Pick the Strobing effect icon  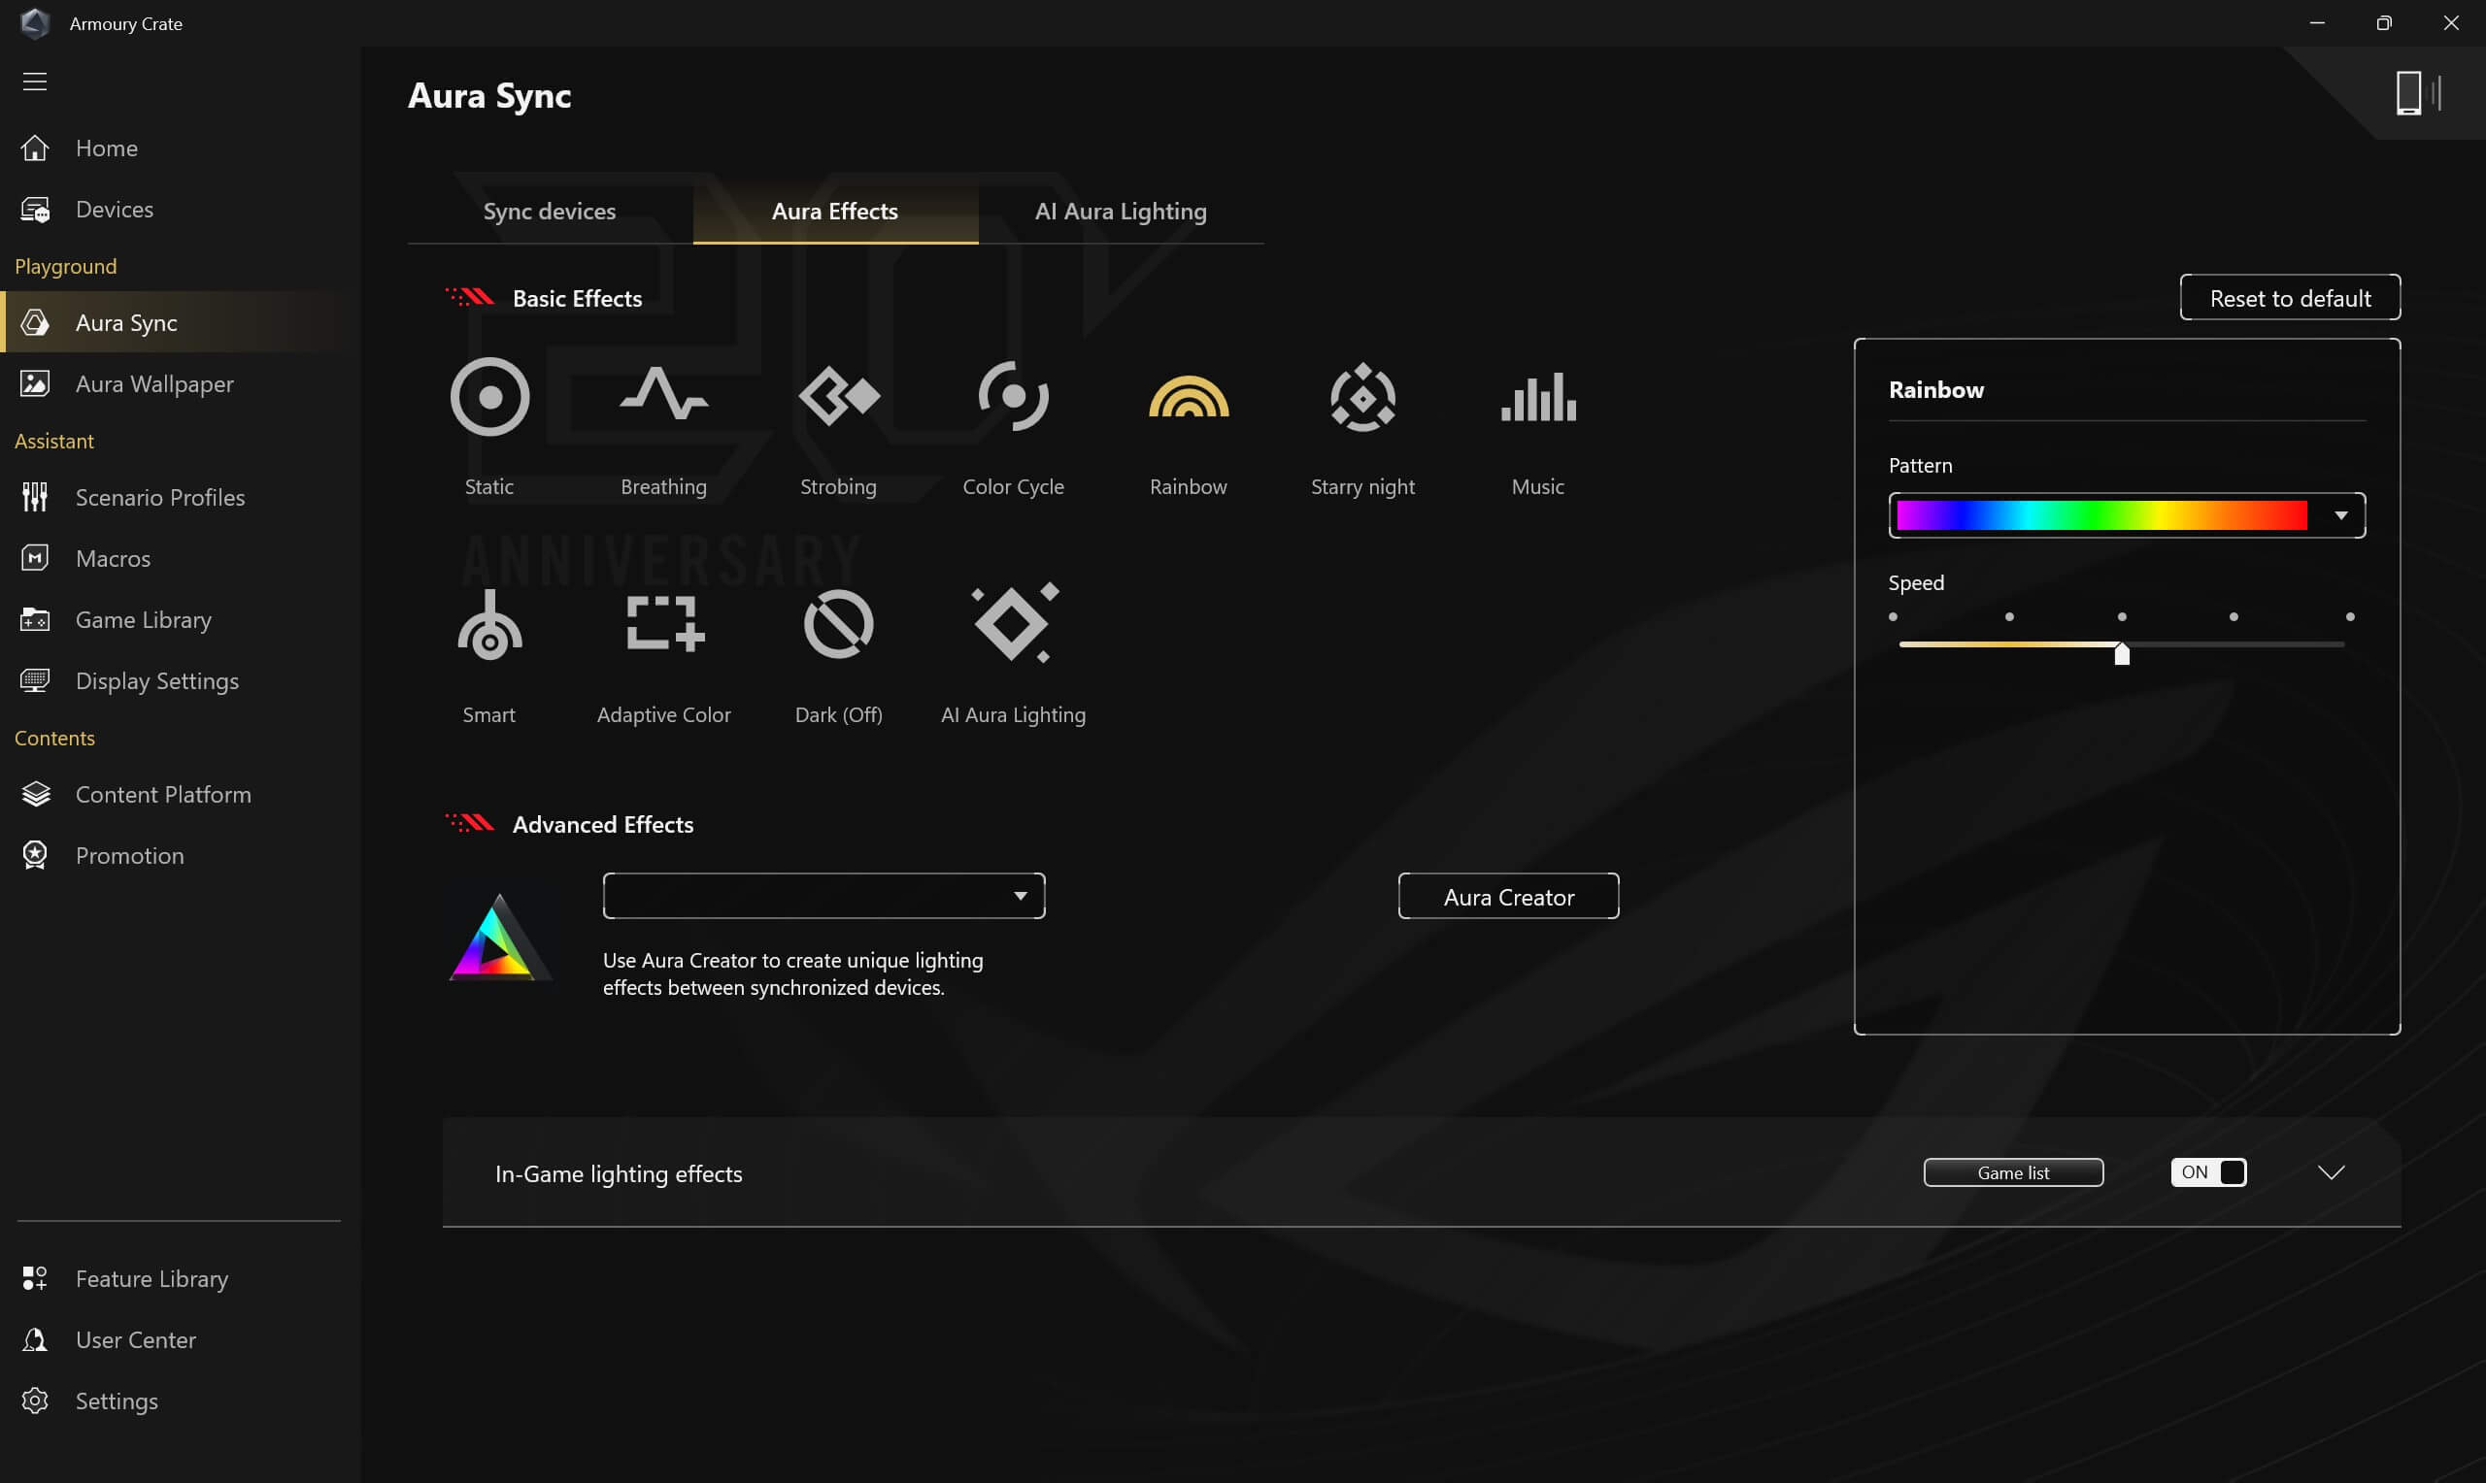pyautogui.click(x=839, y=396)
